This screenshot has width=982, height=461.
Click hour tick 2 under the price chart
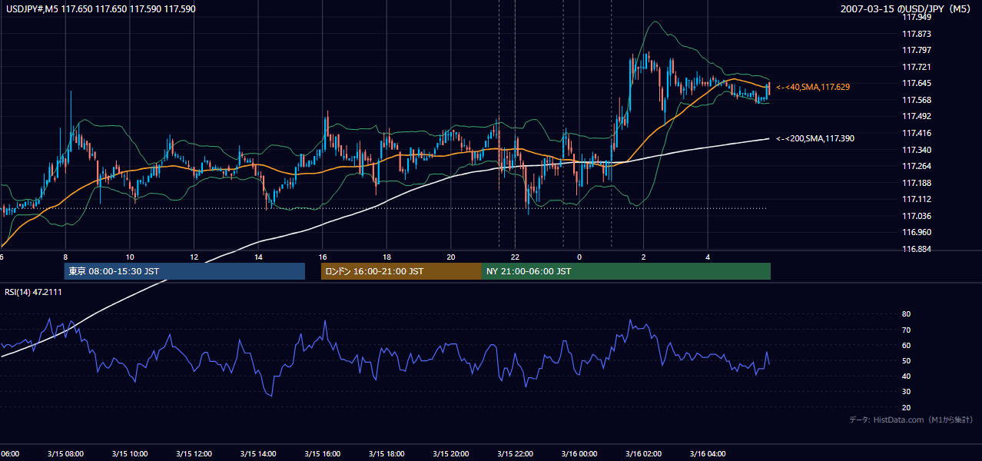[x=644, y=257]
